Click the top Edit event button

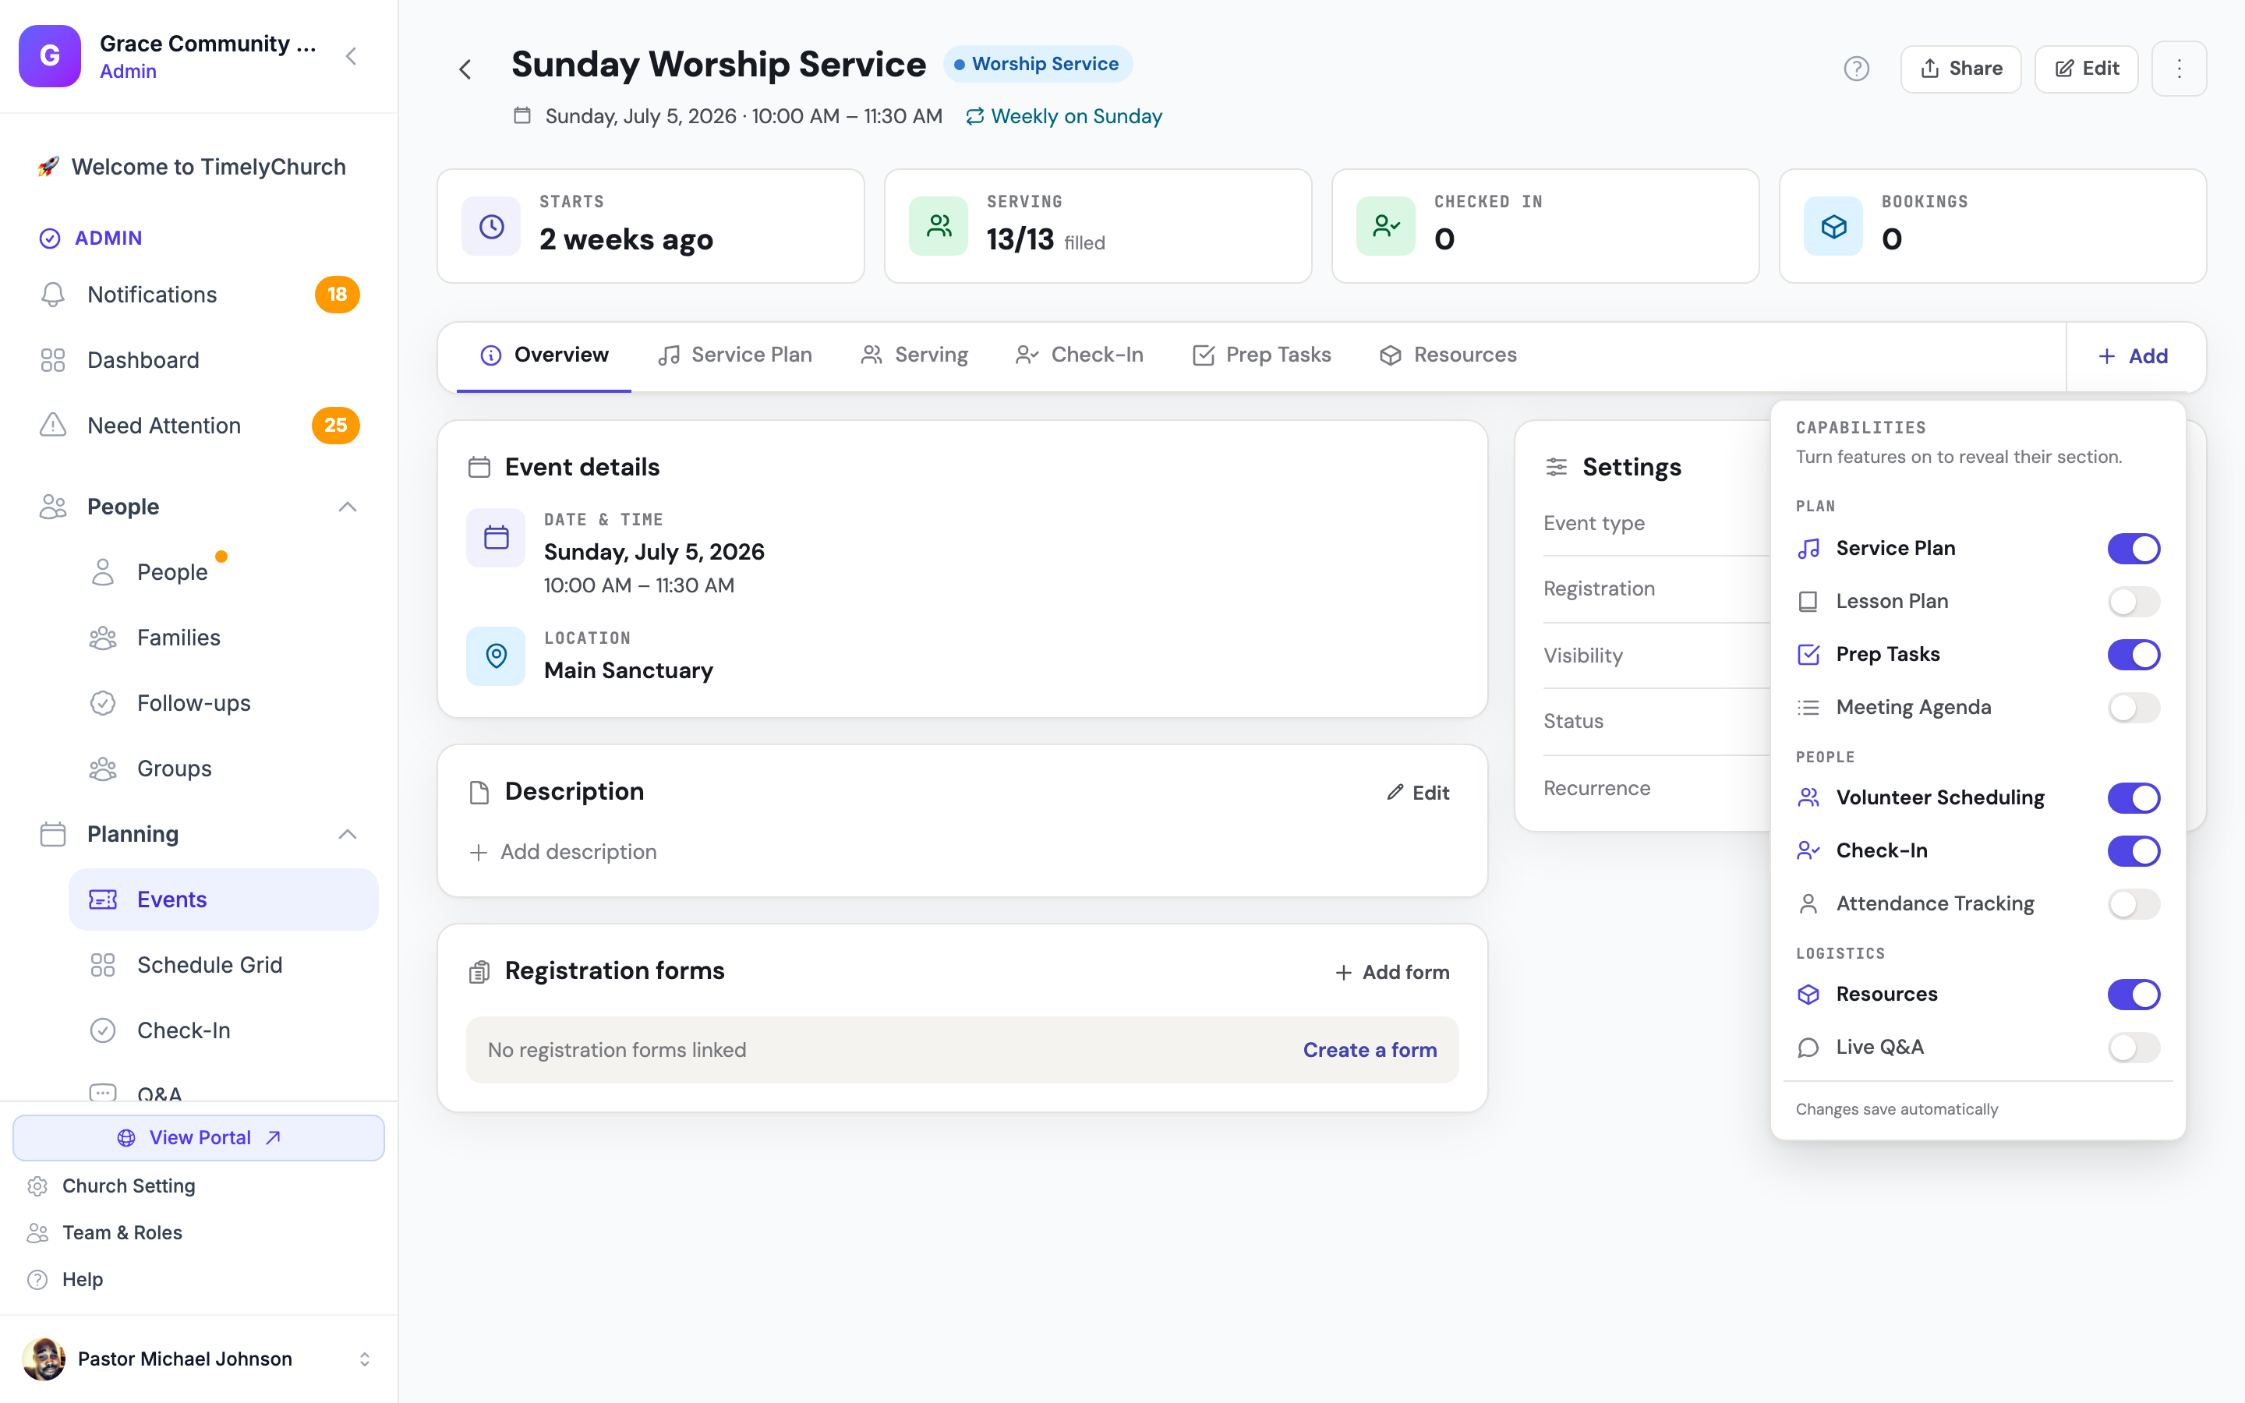coord(2085,69)
